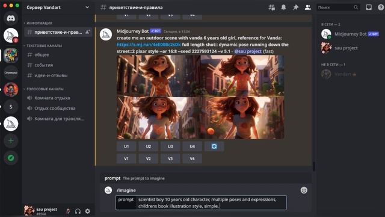
Task: Toggle member list icon
Action: (x=307, y=7)
